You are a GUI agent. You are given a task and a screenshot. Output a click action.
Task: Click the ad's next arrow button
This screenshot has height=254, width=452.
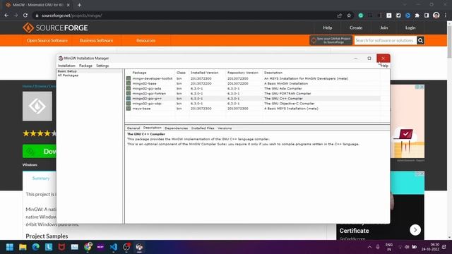[415, 230]
